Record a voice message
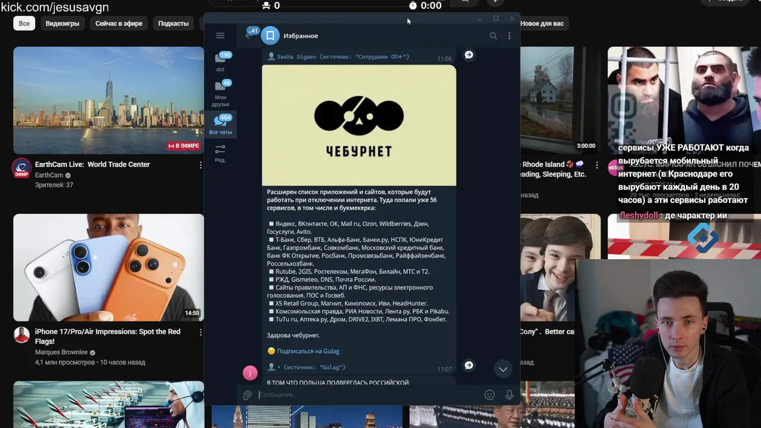 point(509,395)
